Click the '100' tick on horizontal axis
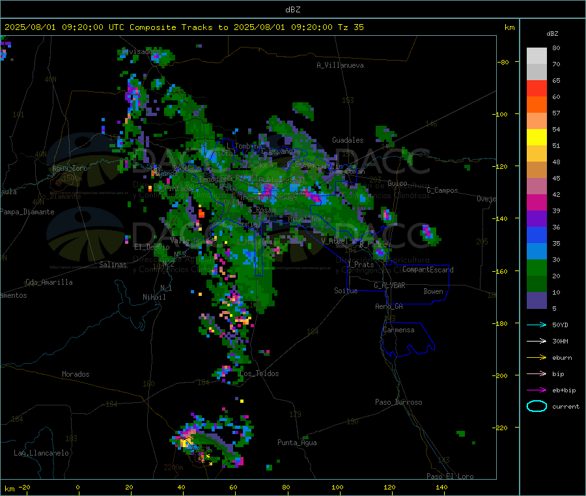 [337, 487]
